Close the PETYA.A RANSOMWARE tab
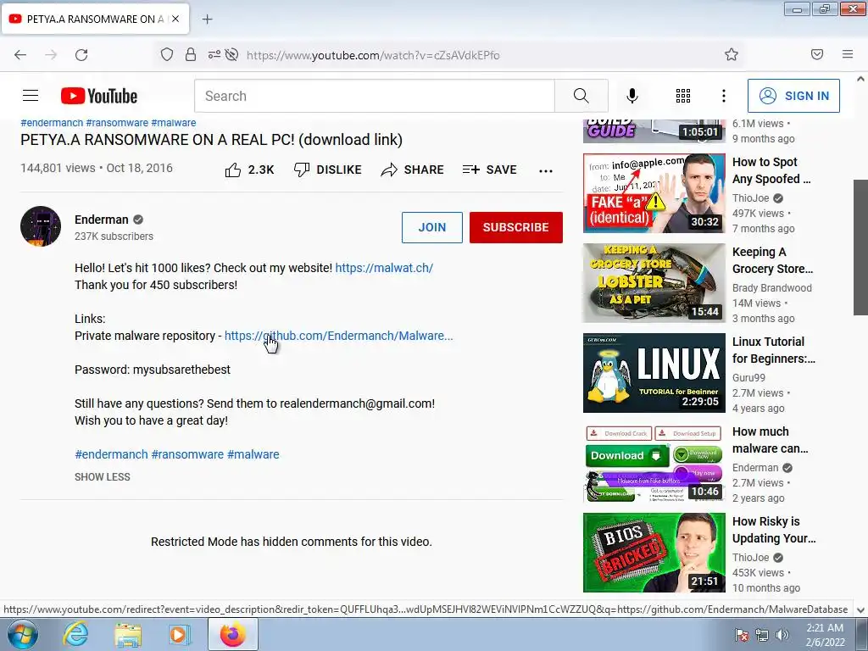This screenshot has height=651, width=868. pos(175,19)
